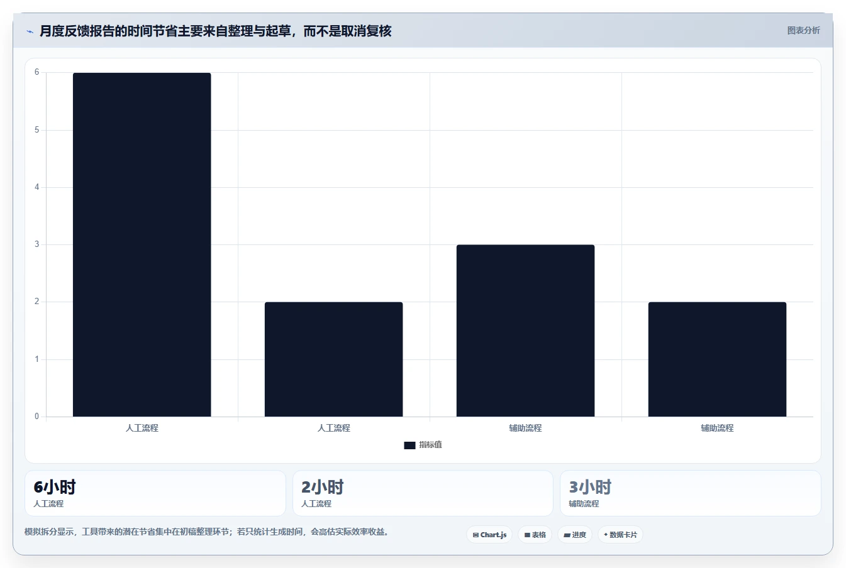This screenshot has height=568, width=846.
Task: Click the Chart.js chip
Action: coord(489,535)
